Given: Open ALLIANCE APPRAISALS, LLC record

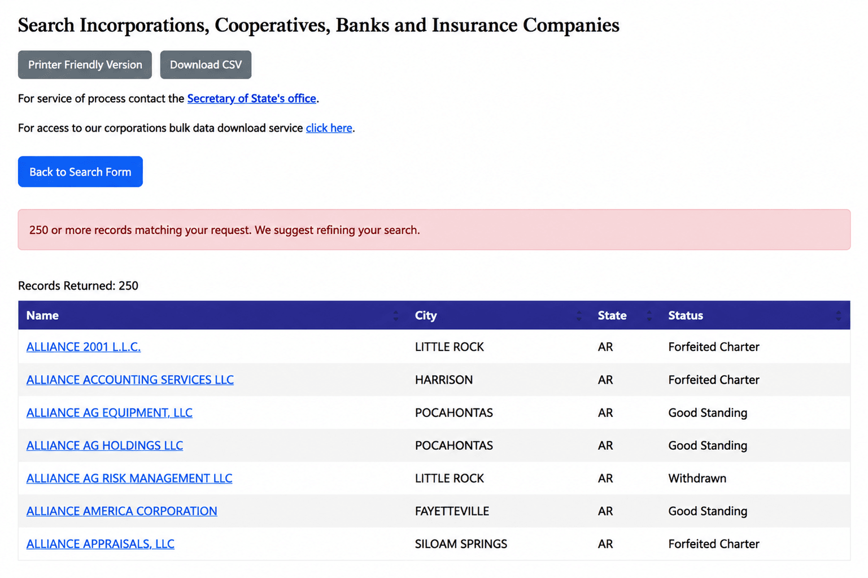Looking at the screenshot, I should (x=101, y=544).
